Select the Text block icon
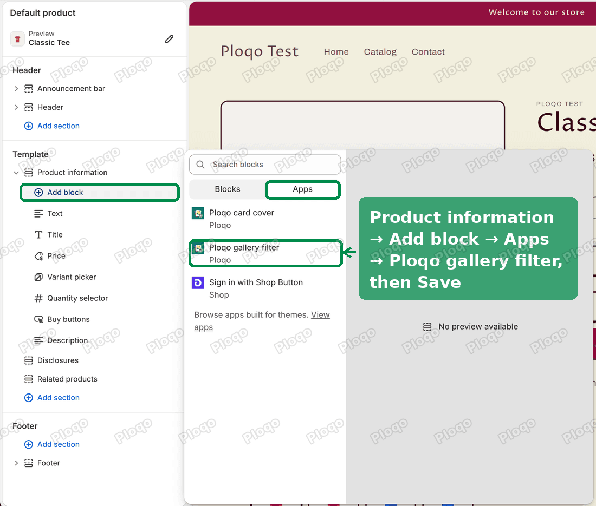Viewport: 596px width, 506px height. point(38,214)
